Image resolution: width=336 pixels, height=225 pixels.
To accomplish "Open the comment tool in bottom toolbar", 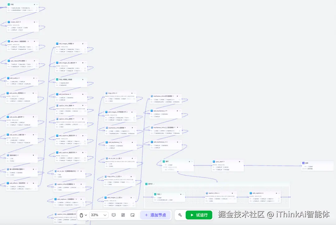I will [114, 215].
